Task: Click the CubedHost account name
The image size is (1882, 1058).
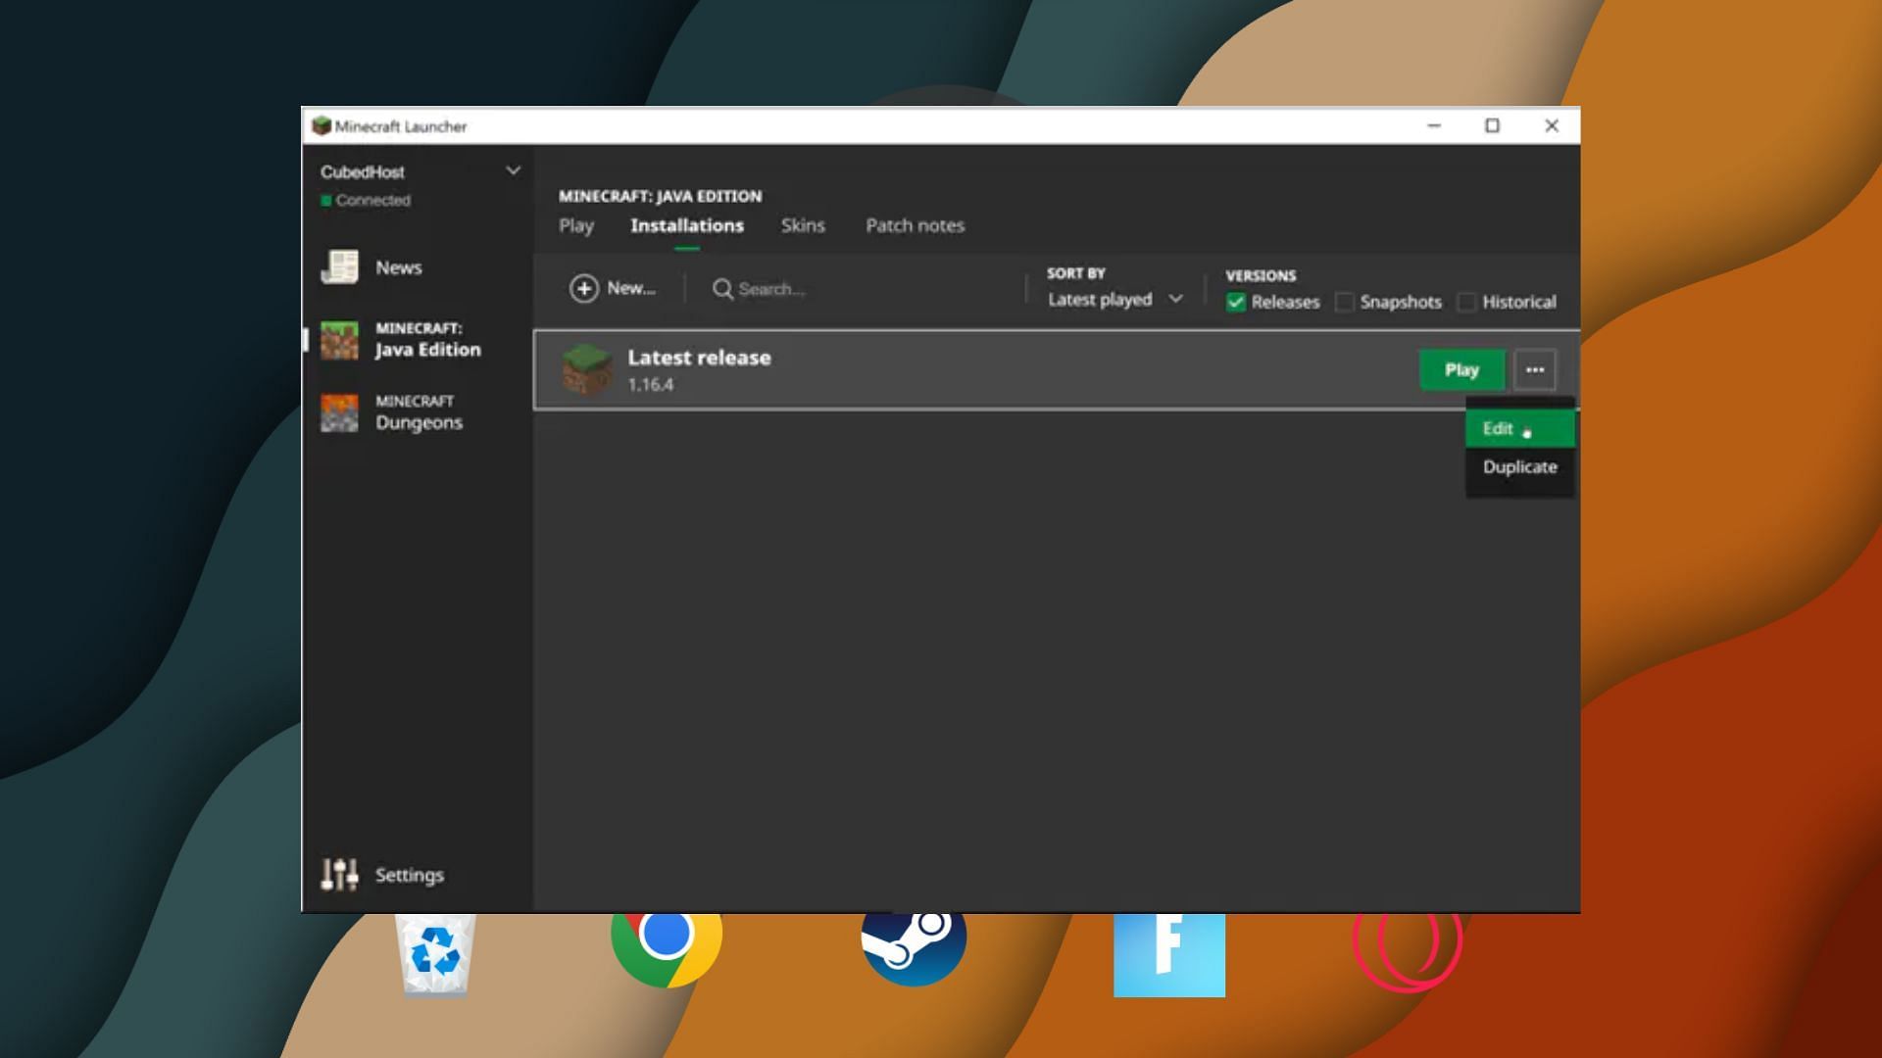Action: pos(363,171)
